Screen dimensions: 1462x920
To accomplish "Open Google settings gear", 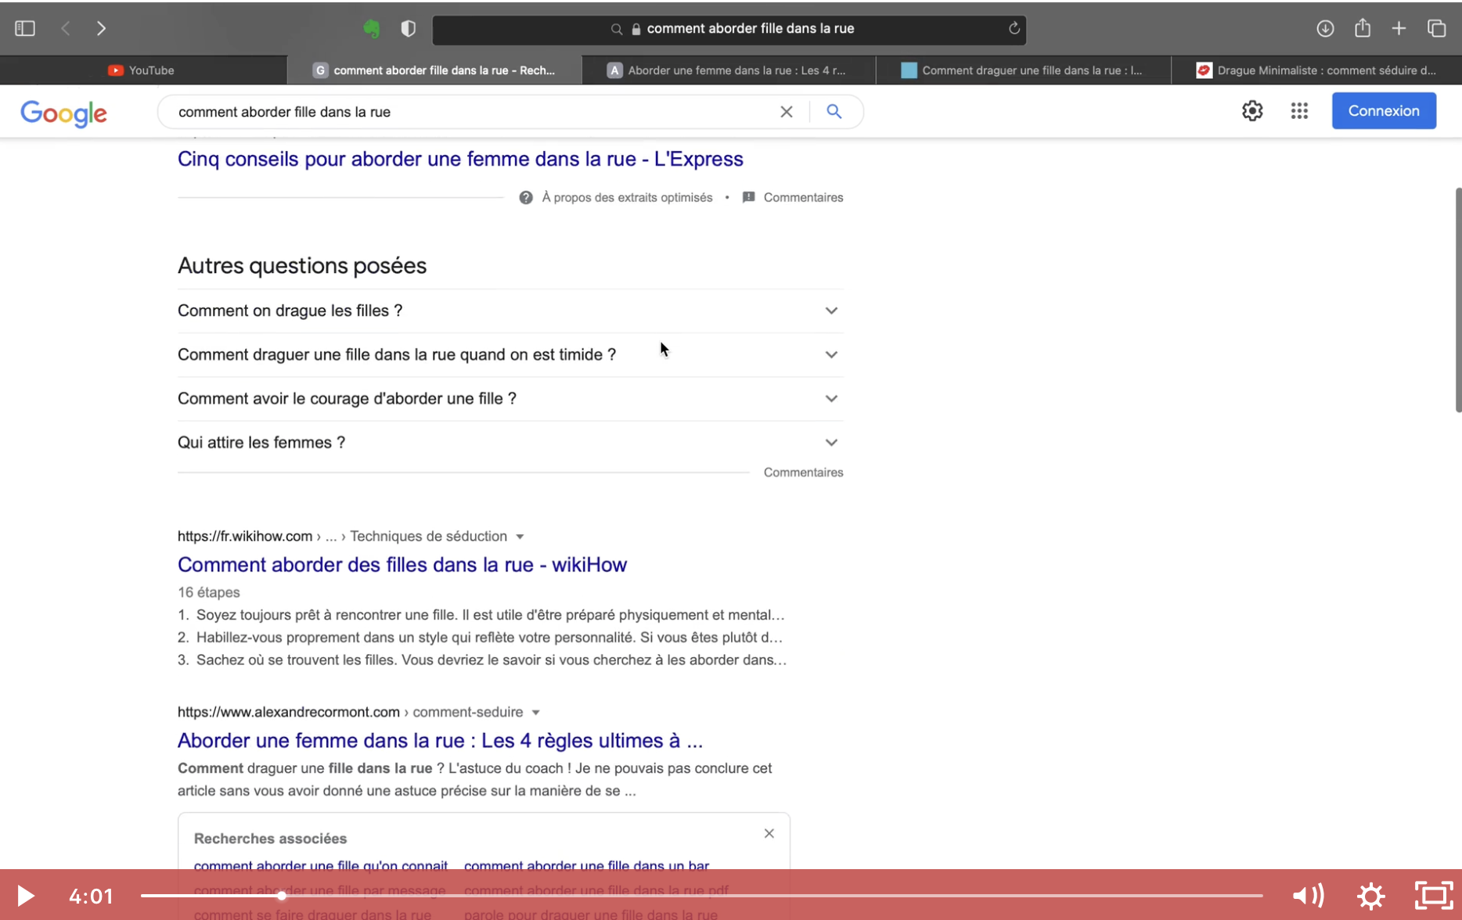I will click(1252, 111).
